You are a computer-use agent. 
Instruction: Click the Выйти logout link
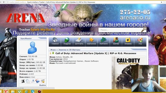[43, 85]
